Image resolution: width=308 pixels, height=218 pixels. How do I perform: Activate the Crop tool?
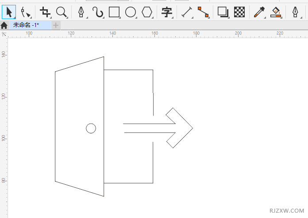click(x=45, y=12)
